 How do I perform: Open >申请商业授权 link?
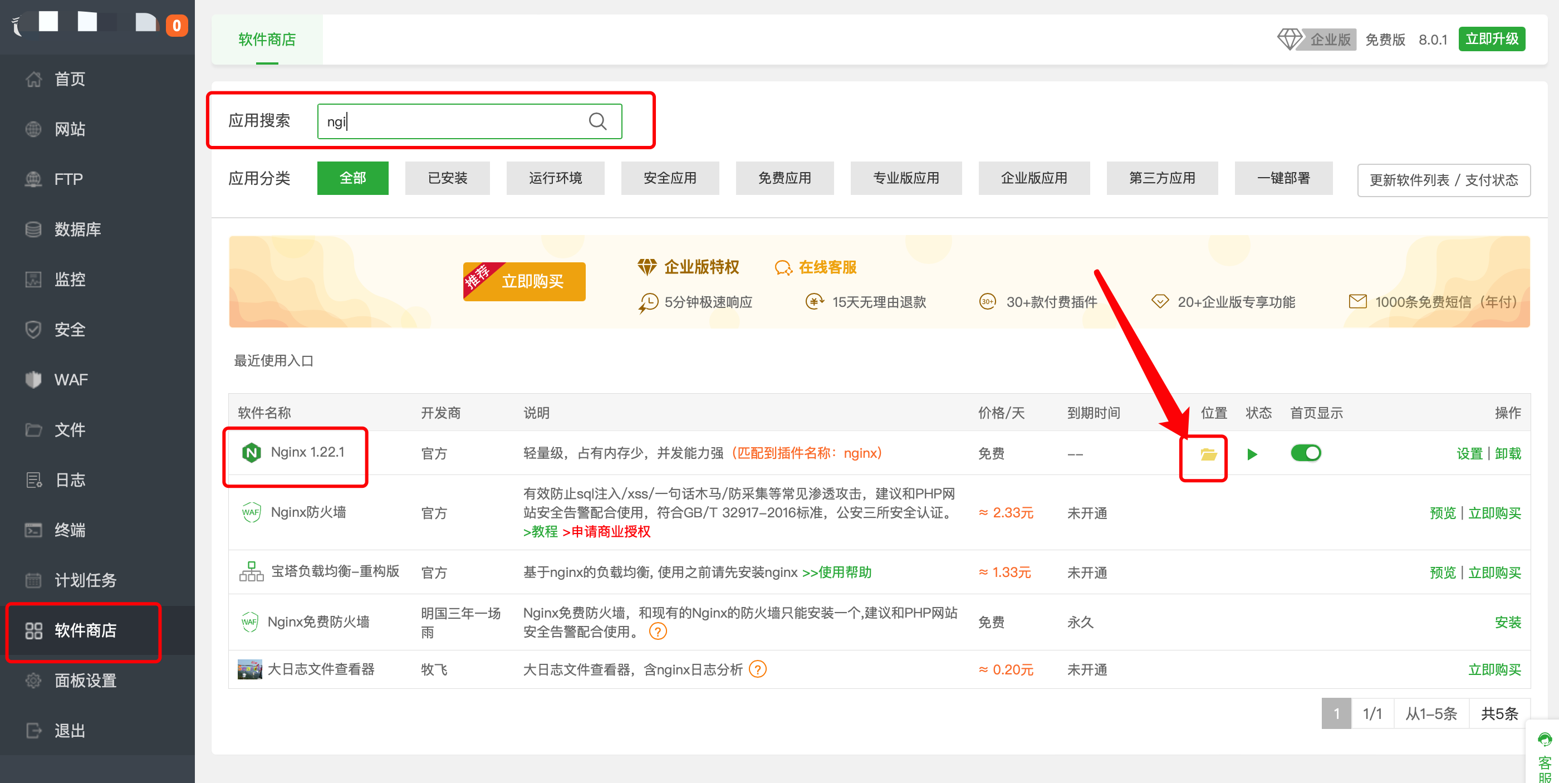tap(606, 532)
